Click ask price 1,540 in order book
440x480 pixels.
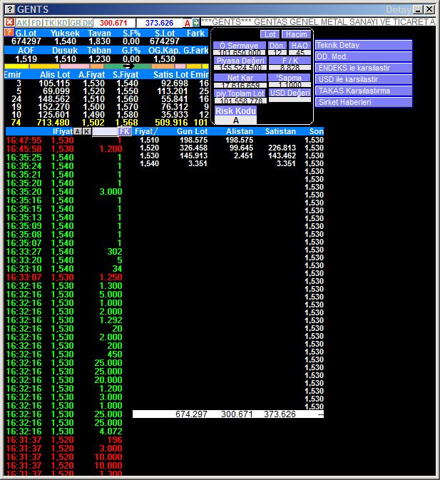coord(127,83)
